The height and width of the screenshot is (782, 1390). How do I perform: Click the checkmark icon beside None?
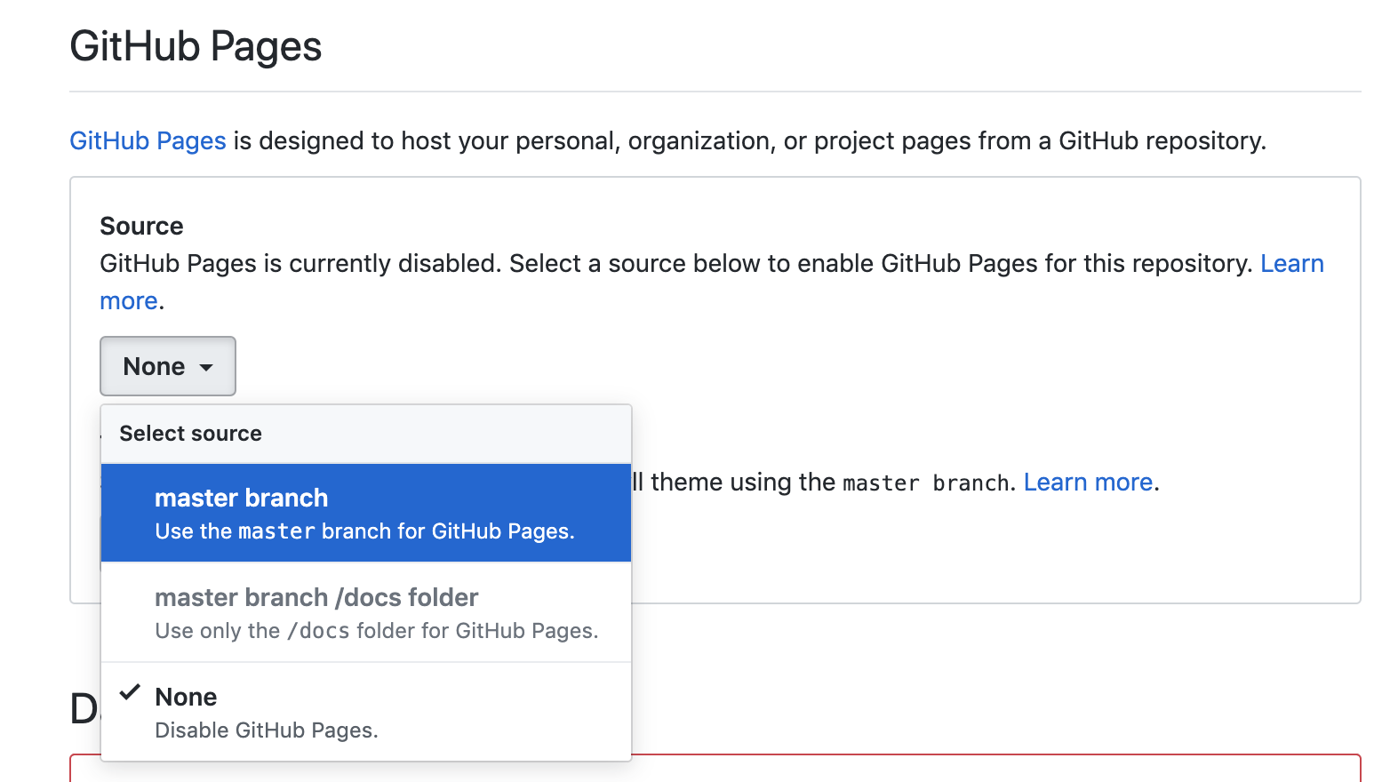point(130,692)
